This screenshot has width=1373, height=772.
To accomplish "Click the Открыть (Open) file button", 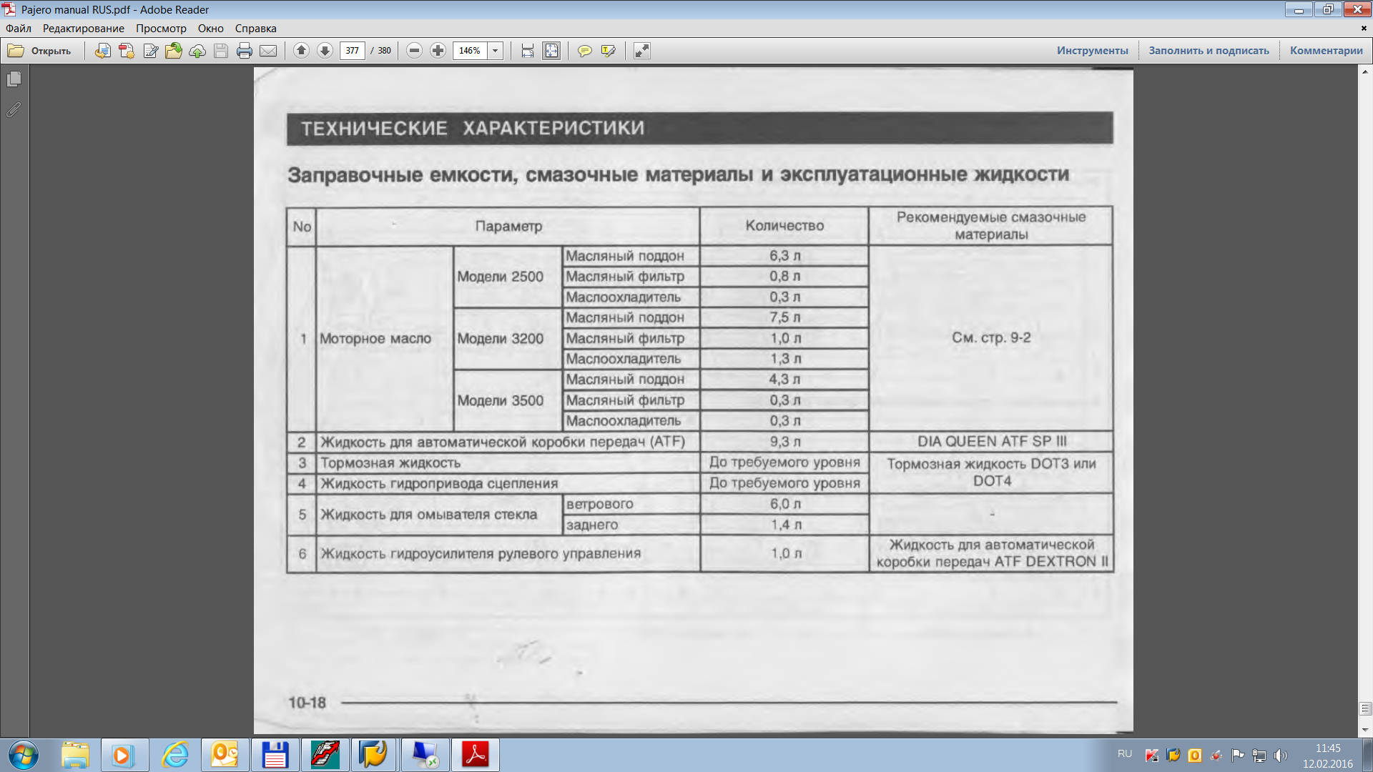I will click(x=40, y=51).
